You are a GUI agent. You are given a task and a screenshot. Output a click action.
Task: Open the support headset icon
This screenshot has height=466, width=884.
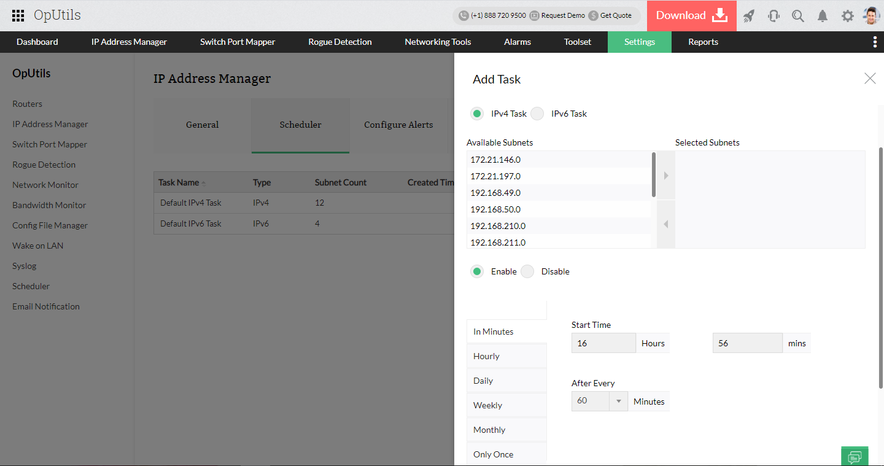coord(773,16)
